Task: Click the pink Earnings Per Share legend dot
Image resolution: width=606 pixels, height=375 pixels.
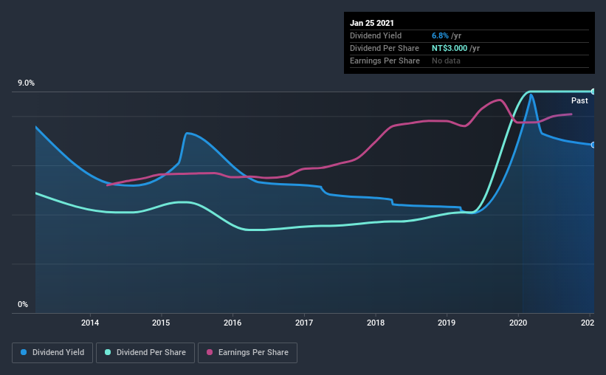Action: coord(210,352)
